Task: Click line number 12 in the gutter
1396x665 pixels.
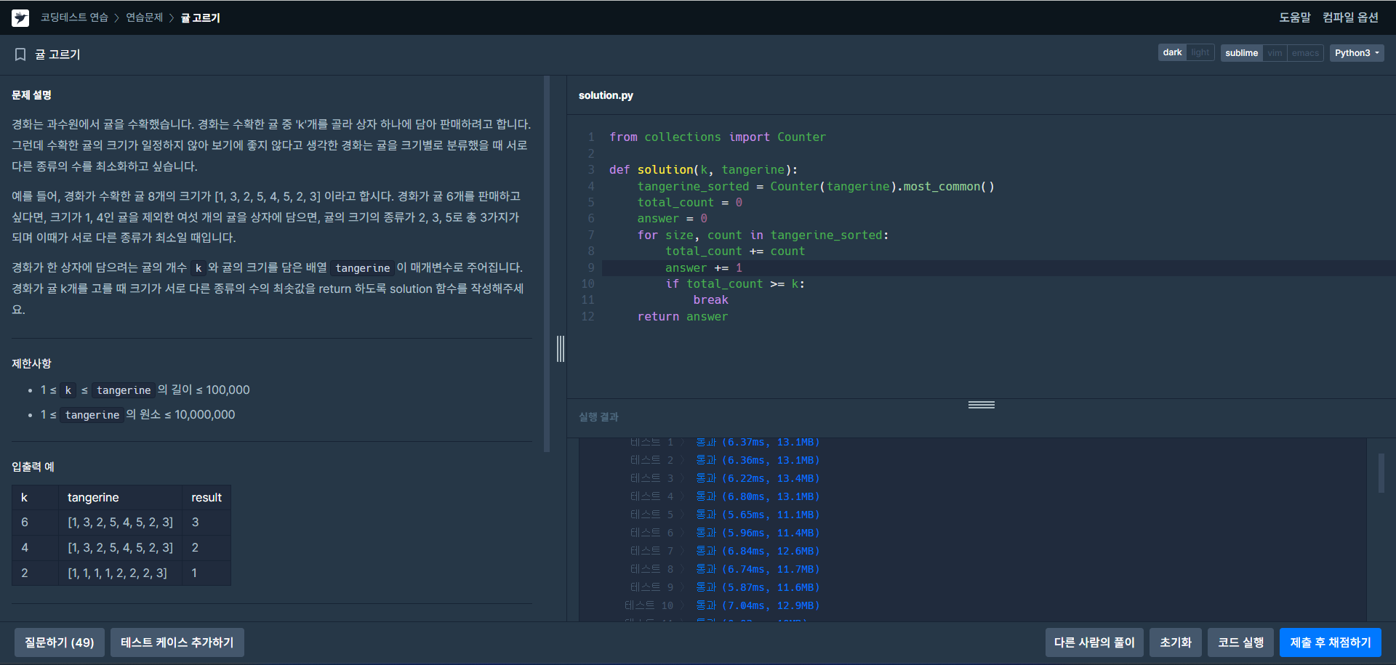Action: coord(587,317)
